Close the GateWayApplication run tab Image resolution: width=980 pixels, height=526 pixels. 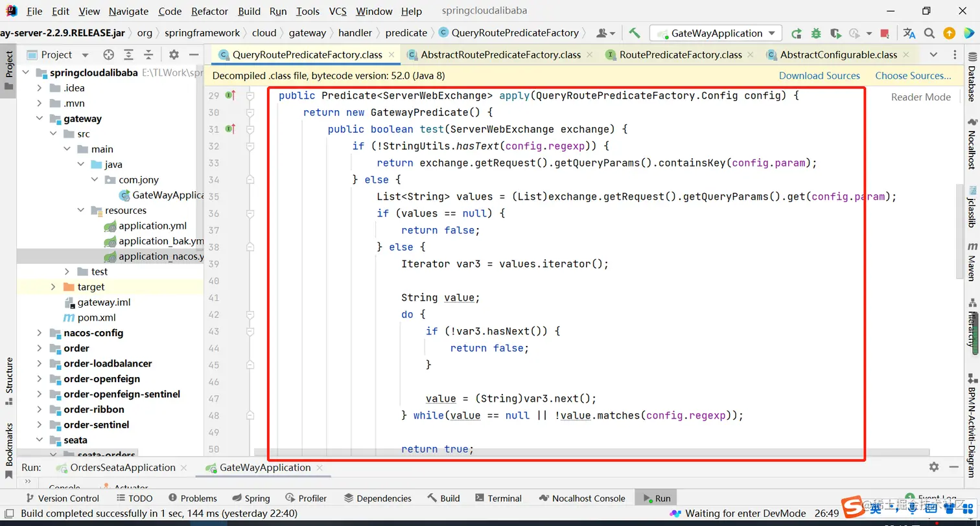tap(320, 468)
